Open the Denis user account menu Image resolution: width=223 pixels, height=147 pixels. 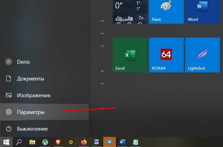point(45,62)
